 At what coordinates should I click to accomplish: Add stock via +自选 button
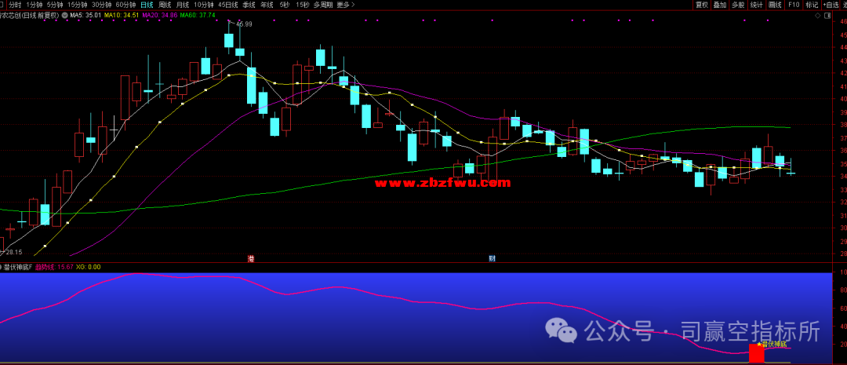831,5
